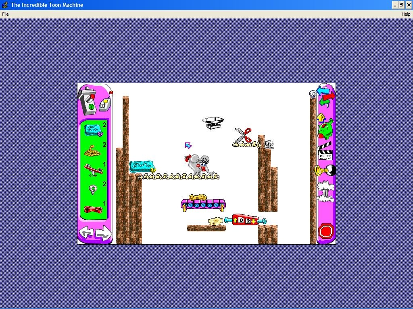Select the weighing scale in the playfield
The width and height of the screenshot is (413, 309).
tap(213, 123)
